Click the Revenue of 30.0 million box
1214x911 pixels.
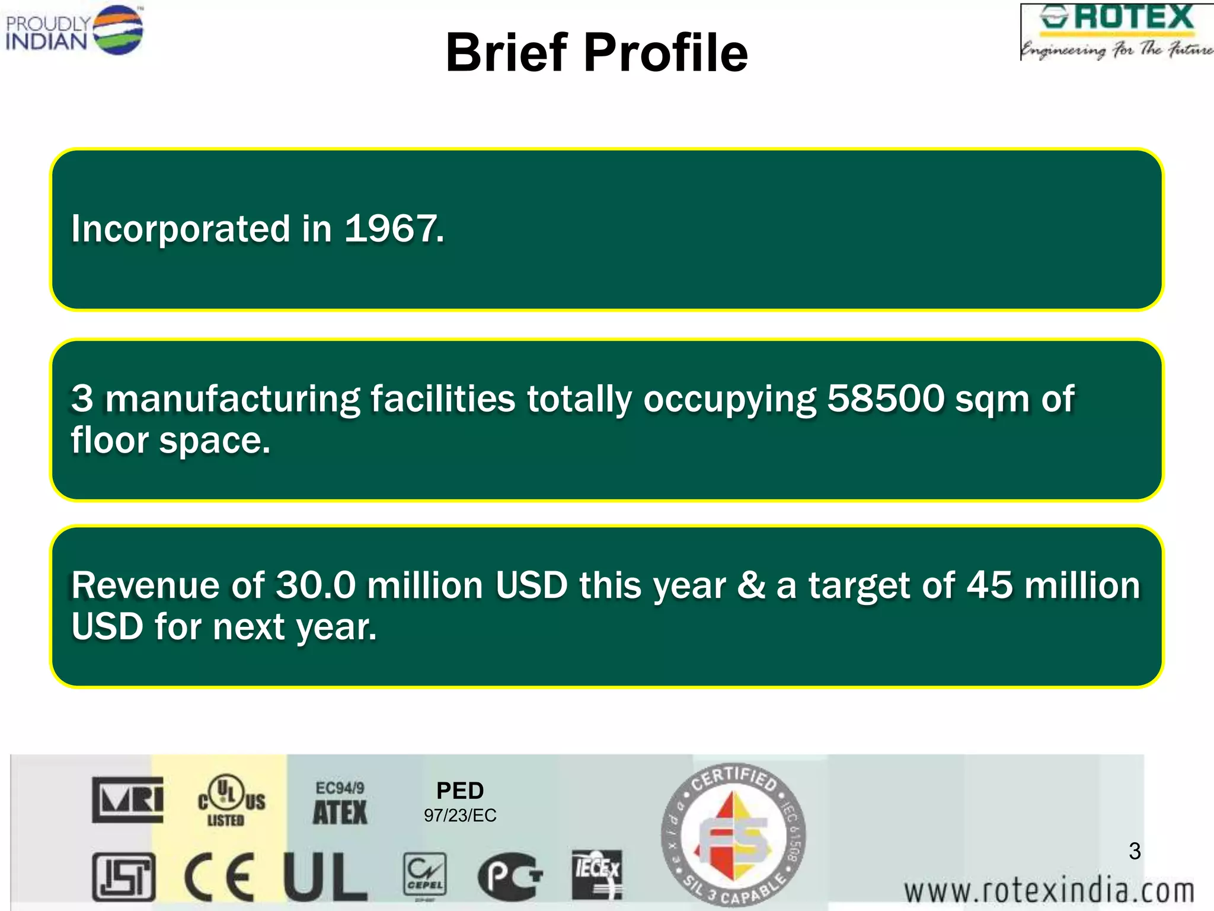tap(606, 606)
